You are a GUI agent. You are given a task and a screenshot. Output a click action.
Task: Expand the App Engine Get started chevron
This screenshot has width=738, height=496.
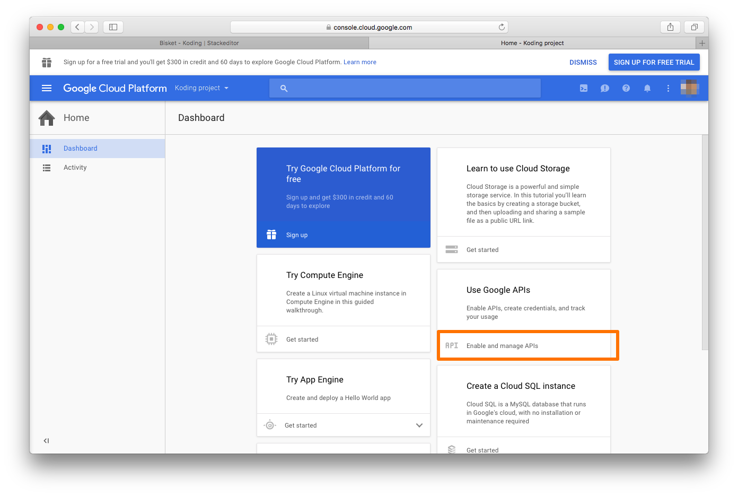(x=419, y=425)
